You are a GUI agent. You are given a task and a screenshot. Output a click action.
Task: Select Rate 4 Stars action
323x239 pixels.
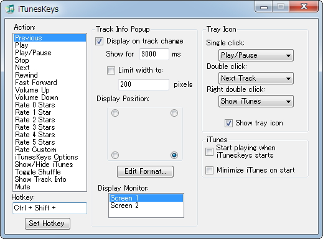50,135
